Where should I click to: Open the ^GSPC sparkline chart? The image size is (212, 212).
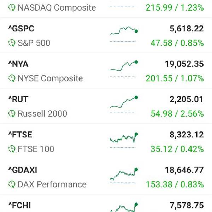(124, 30)
